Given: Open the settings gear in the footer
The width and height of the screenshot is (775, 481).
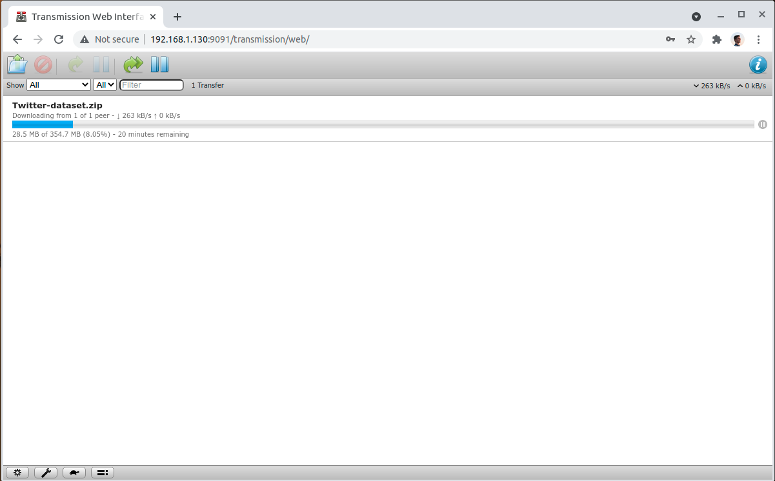Looking at the screenshot, I should click(17, 472).
